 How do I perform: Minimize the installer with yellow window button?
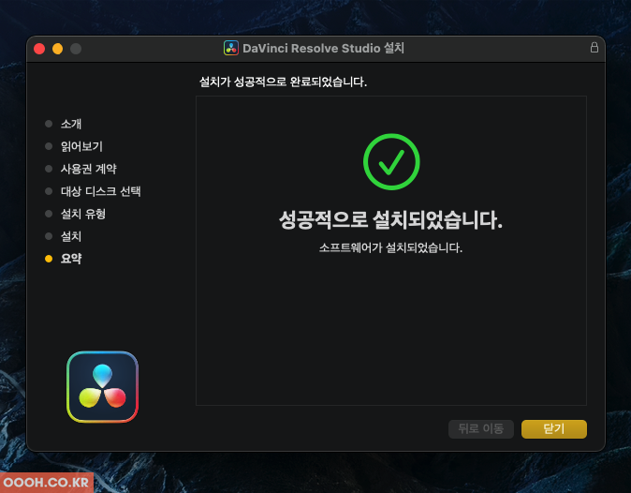[57, 49]
